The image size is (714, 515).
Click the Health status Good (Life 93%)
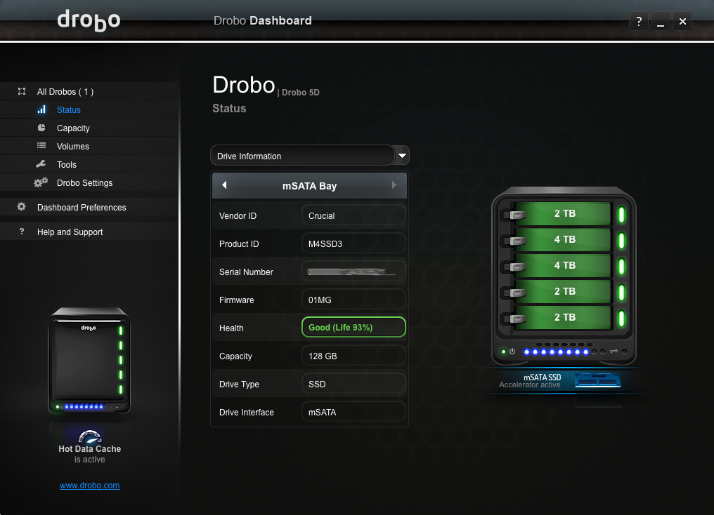coord(353,327)
